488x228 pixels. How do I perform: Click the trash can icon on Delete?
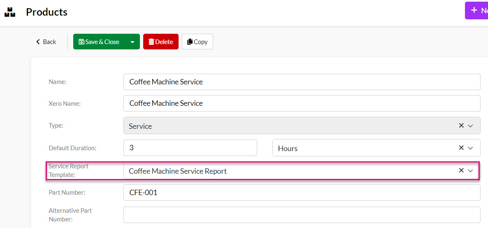tap(151, 42)
